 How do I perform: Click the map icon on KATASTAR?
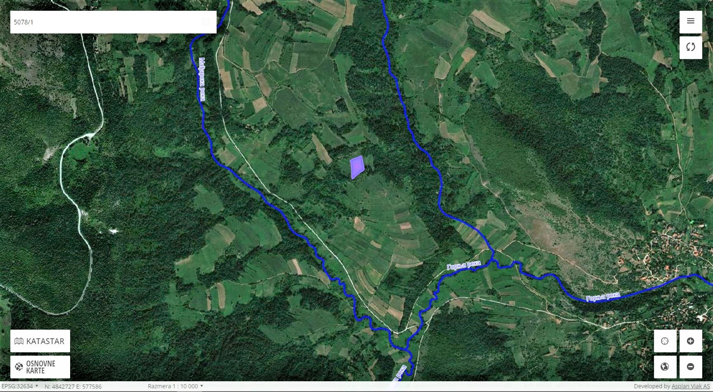pos(19,341)
